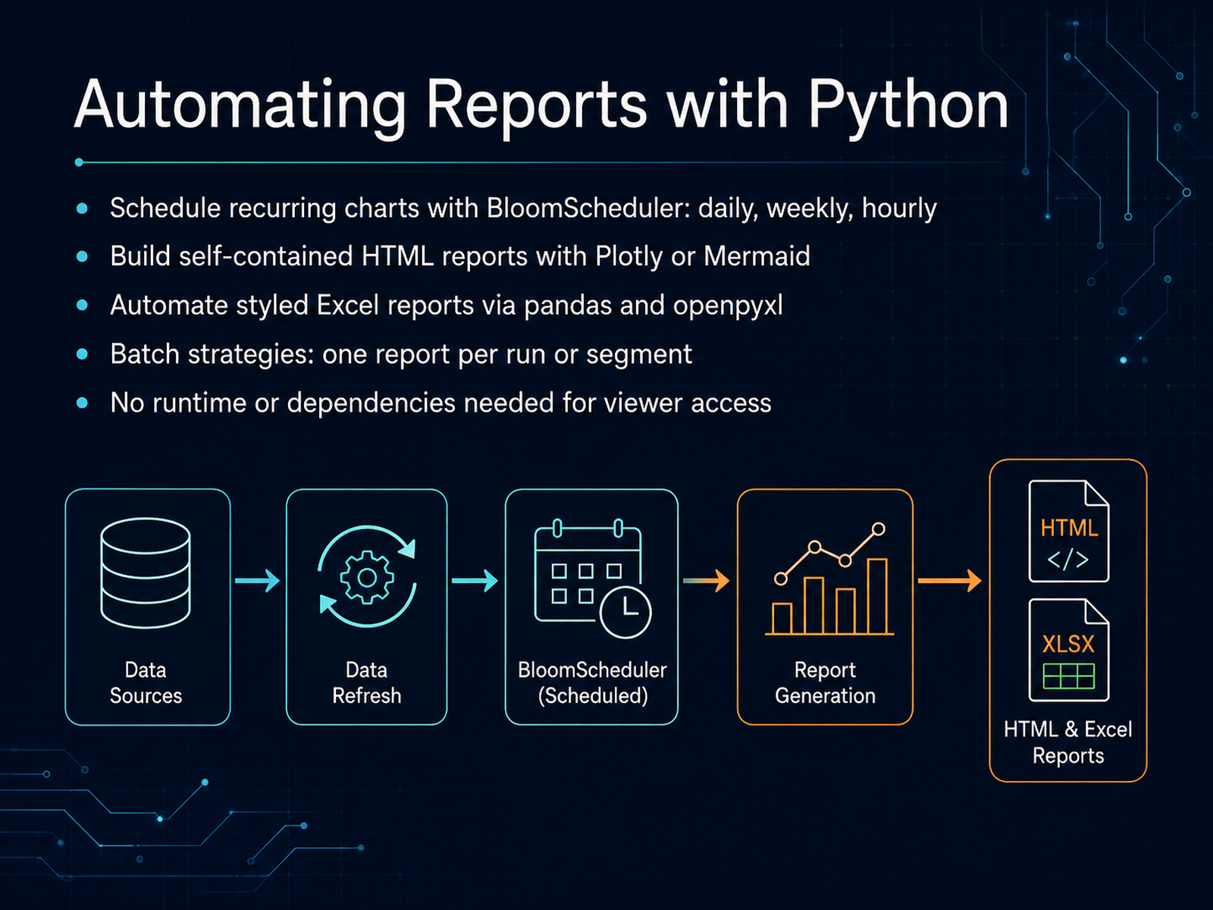Click the arrow from BloomScheduler to Report Generation

707,581
